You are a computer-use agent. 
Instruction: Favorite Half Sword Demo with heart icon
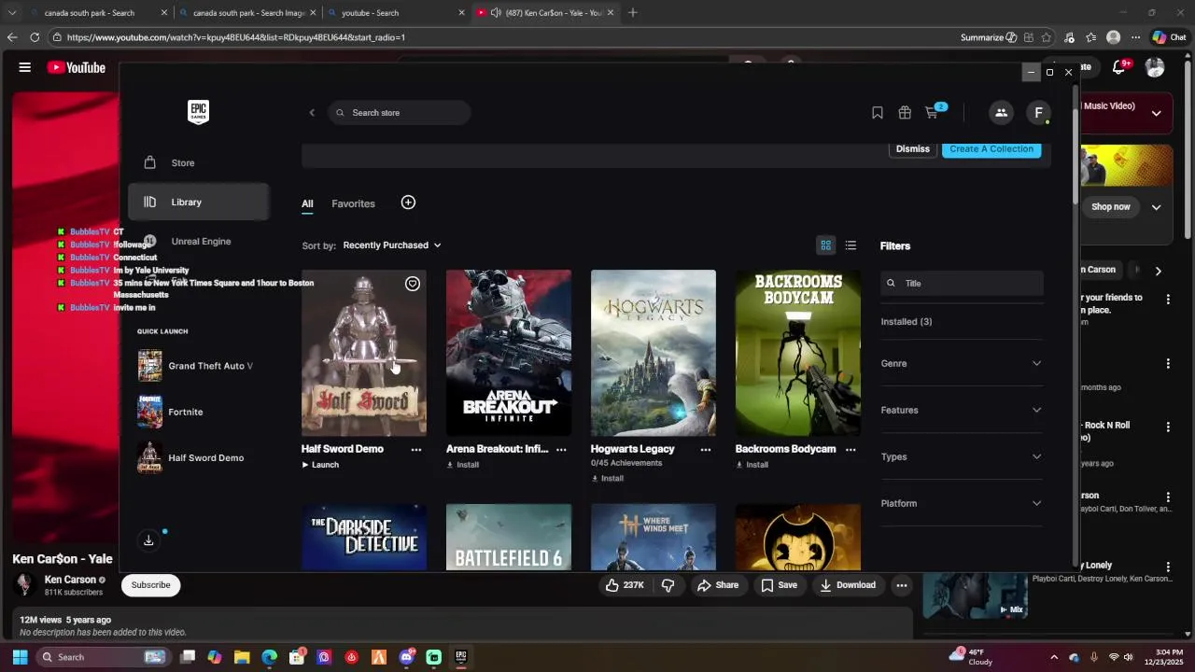click(x=413, y=284)
